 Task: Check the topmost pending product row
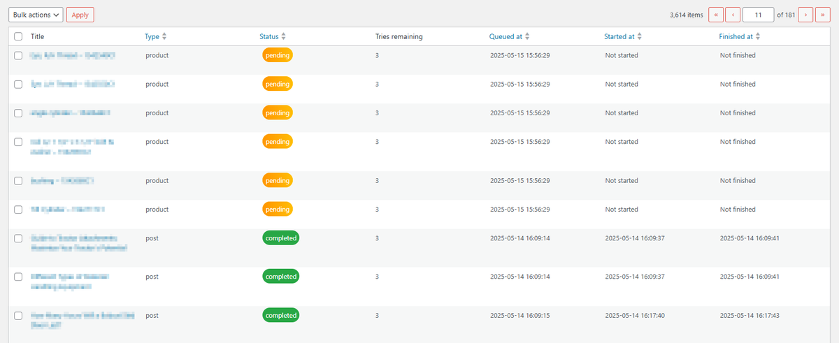pos(18,55)
